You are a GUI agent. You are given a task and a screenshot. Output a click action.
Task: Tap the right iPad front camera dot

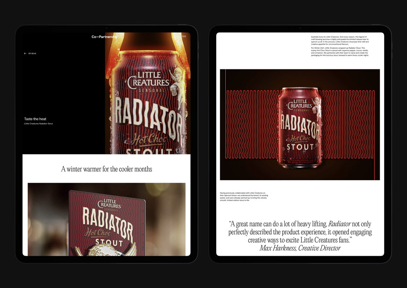pos(300,28)
